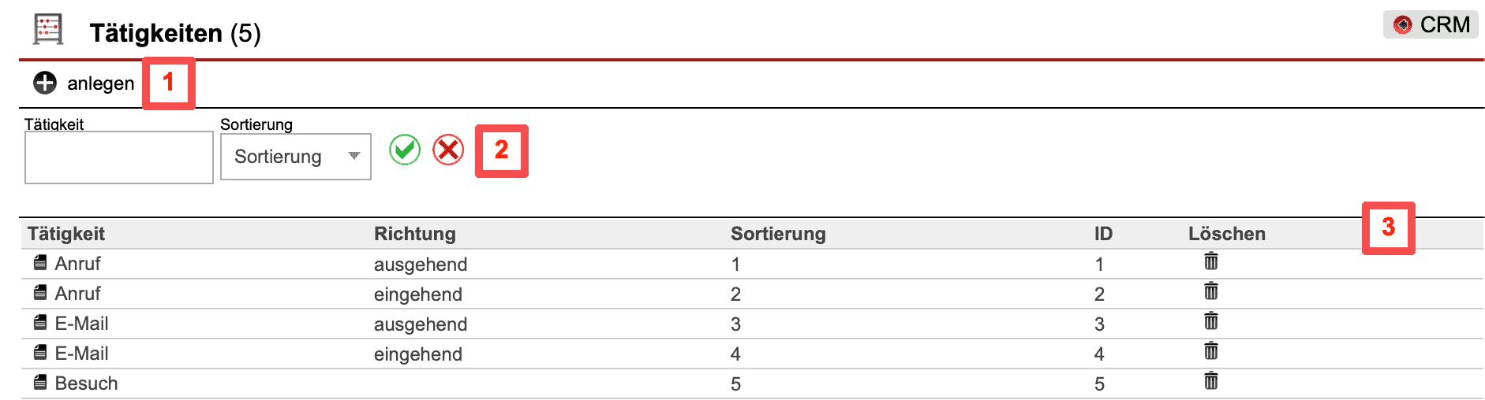Click the plus icon to create activity
The height and width of the screenshot is (400, 1485).
tap(45, 83)
